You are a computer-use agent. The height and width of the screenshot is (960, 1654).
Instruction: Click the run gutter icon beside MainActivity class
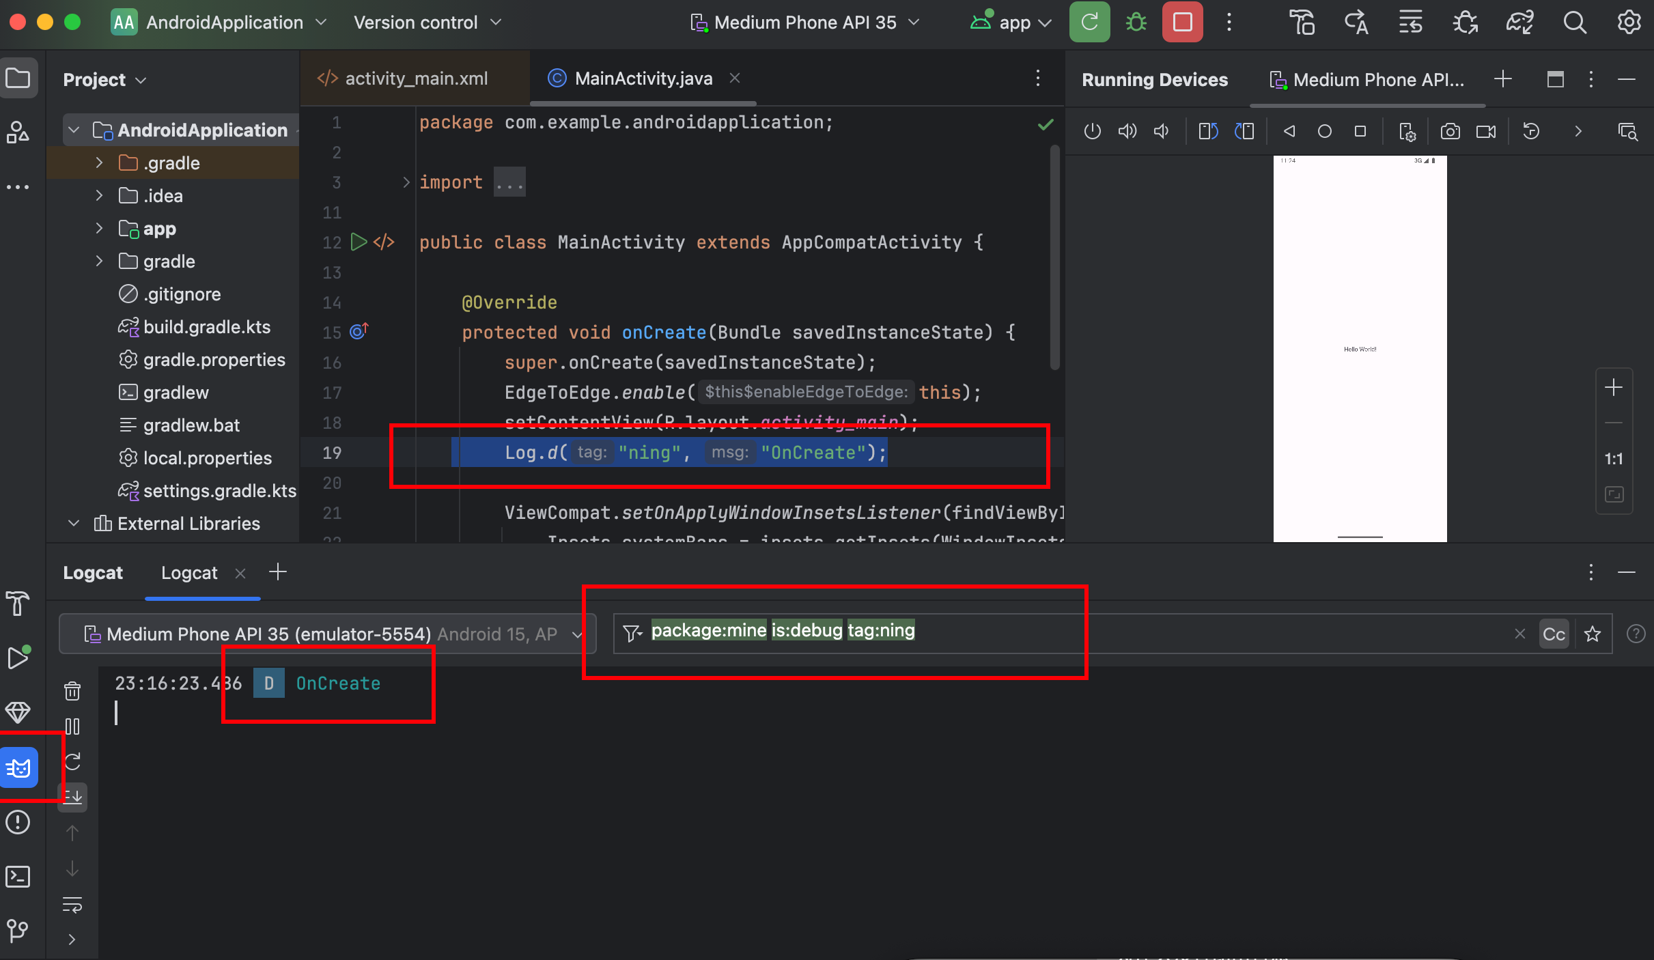(x=359, y=242)
